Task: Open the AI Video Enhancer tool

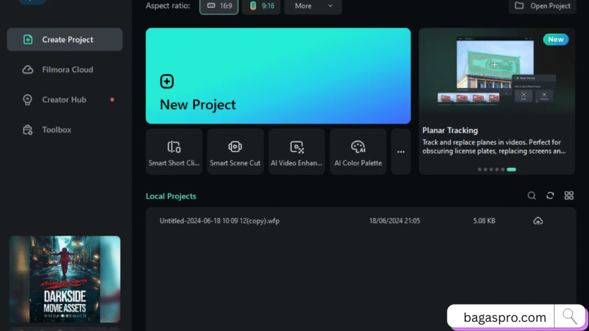Action: tap(296, 152)
